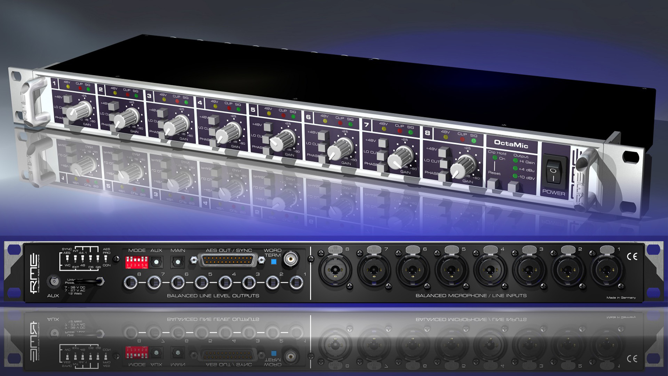Click the AES OUT / SYNC D-sub connector
The width and height of the screenshot is (668, 376).
pyautogui.click(x=228, y=260)
